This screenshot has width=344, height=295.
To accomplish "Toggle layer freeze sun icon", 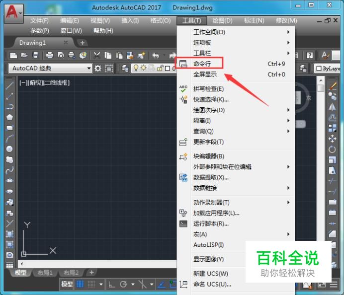I will [144, 68].
